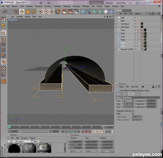Screen dimensions: 163x158
Task: Select Use Texture tool checkerboard icon
Action: point(4,69)
